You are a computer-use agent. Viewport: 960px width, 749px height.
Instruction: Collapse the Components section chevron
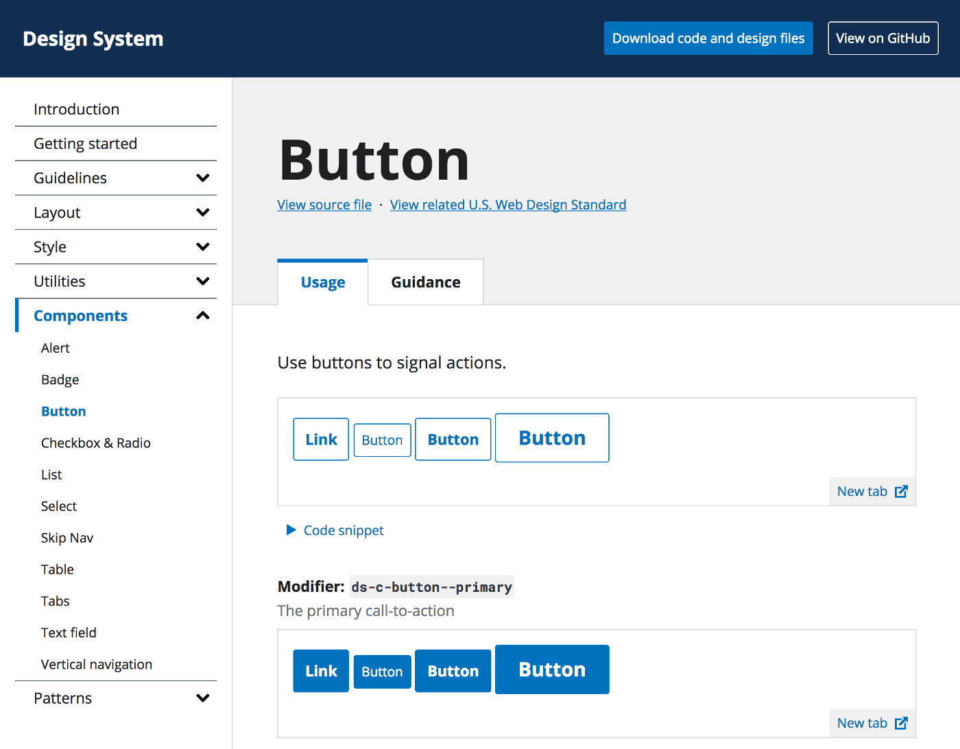tap(202, 316)
